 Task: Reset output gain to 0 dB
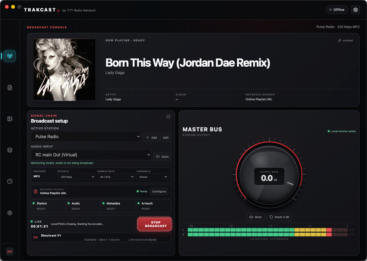[279, 217]
